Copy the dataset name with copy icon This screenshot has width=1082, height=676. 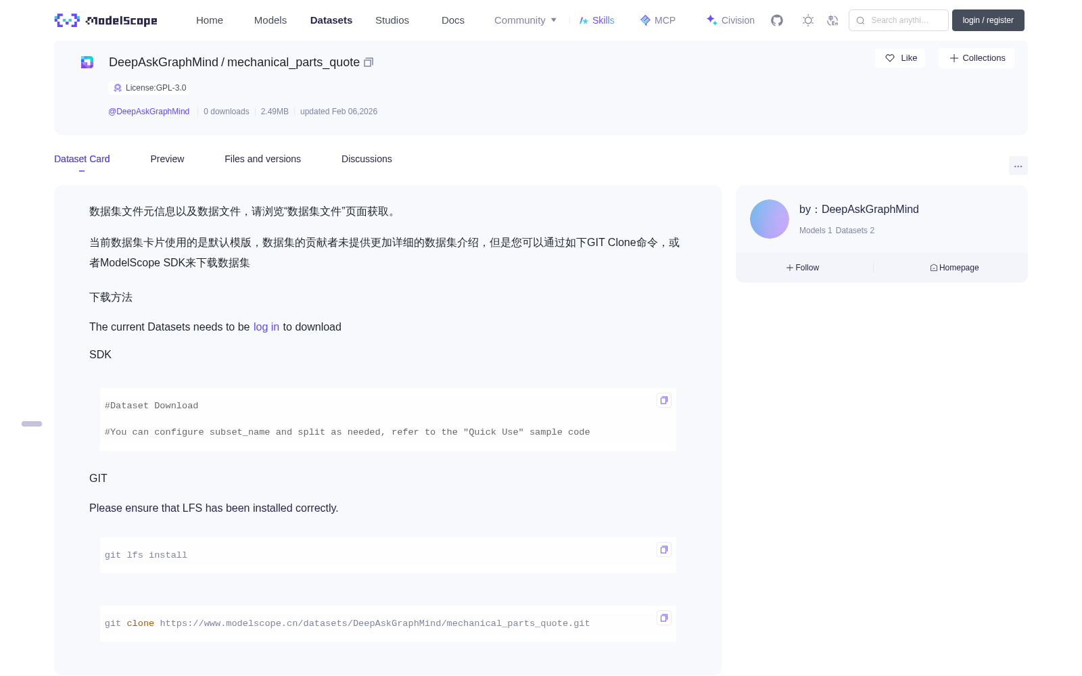(x=369, y=62)
